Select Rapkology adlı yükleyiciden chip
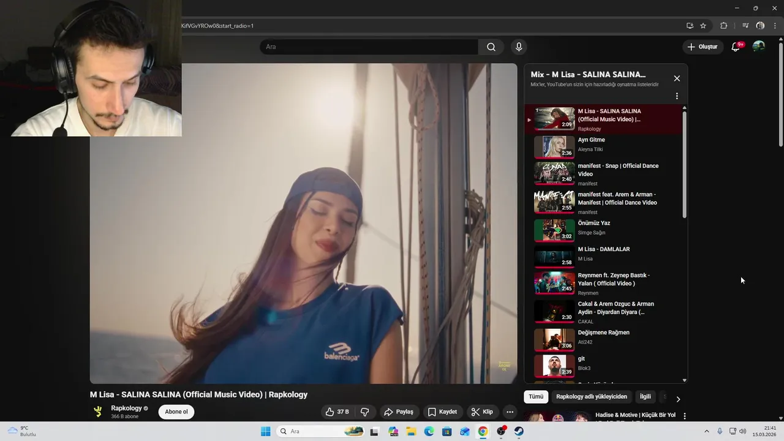 592,397
